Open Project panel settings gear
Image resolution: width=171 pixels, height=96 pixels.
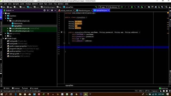click(x=52, y=10)
